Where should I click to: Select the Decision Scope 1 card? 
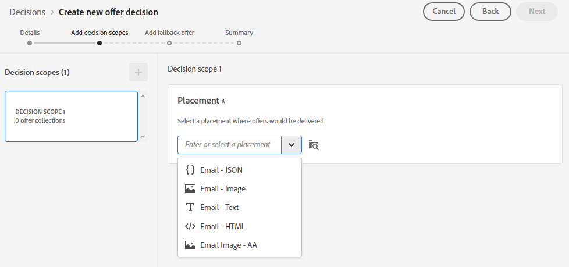click(x=71, y=116)
